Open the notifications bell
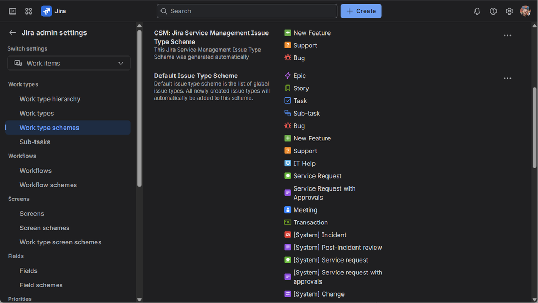 tap(477, 11)
